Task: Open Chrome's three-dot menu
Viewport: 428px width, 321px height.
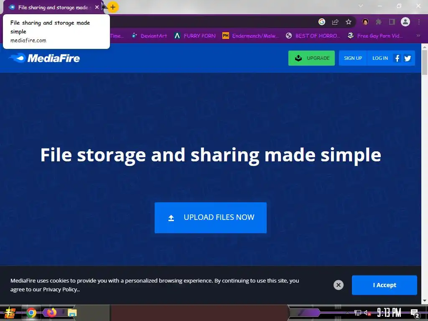Action: point(419,22)
